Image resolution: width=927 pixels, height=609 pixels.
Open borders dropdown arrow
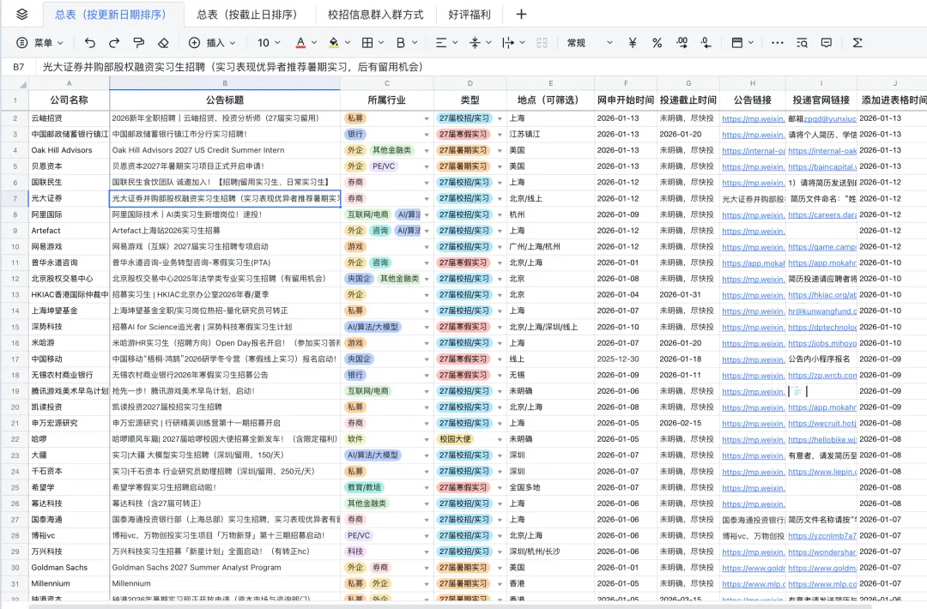(381, 43)
